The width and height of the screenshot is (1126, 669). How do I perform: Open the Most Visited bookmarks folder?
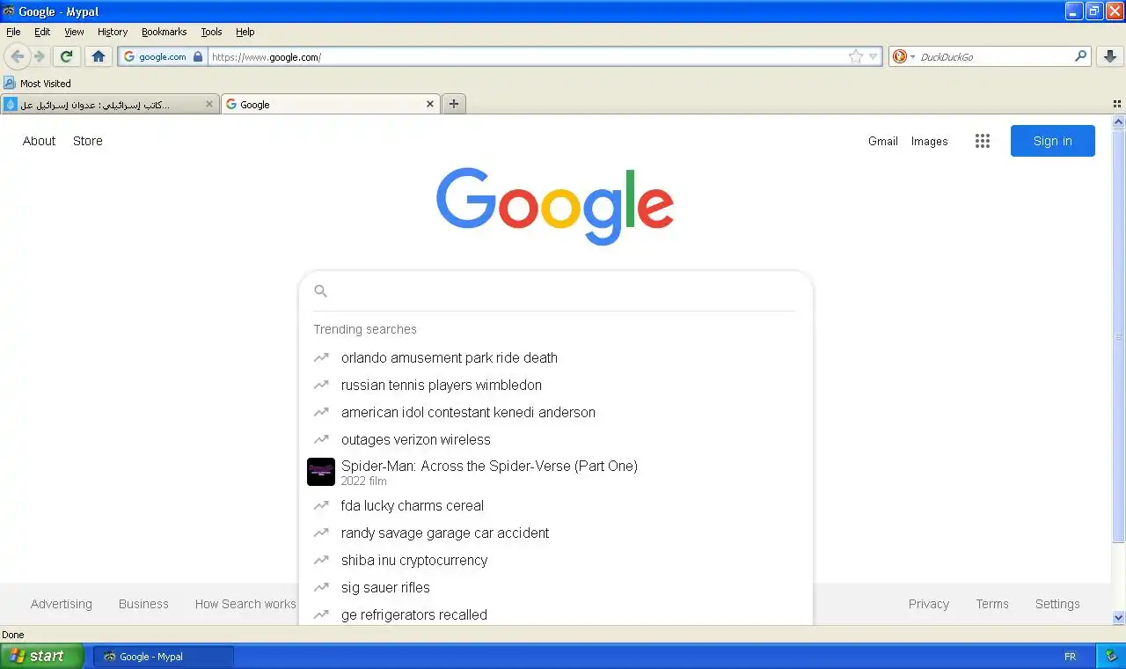point(37,84)
